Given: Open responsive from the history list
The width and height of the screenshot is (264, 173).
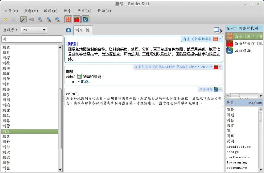Looking at the screenshot, I should tap(242, 168).
